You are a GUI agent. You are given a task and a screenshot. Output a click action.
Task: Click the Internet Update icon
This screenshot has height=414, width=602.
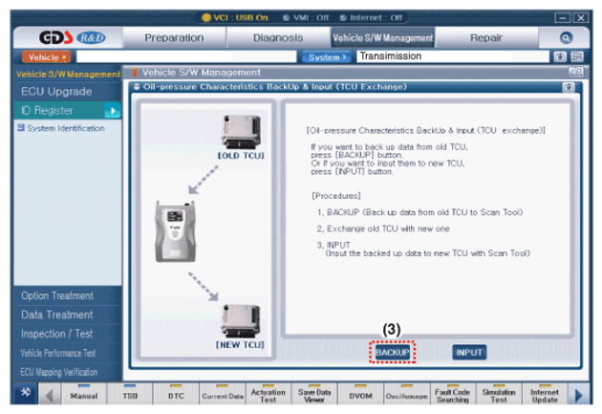pyautogui.click(x=545, y=395)
